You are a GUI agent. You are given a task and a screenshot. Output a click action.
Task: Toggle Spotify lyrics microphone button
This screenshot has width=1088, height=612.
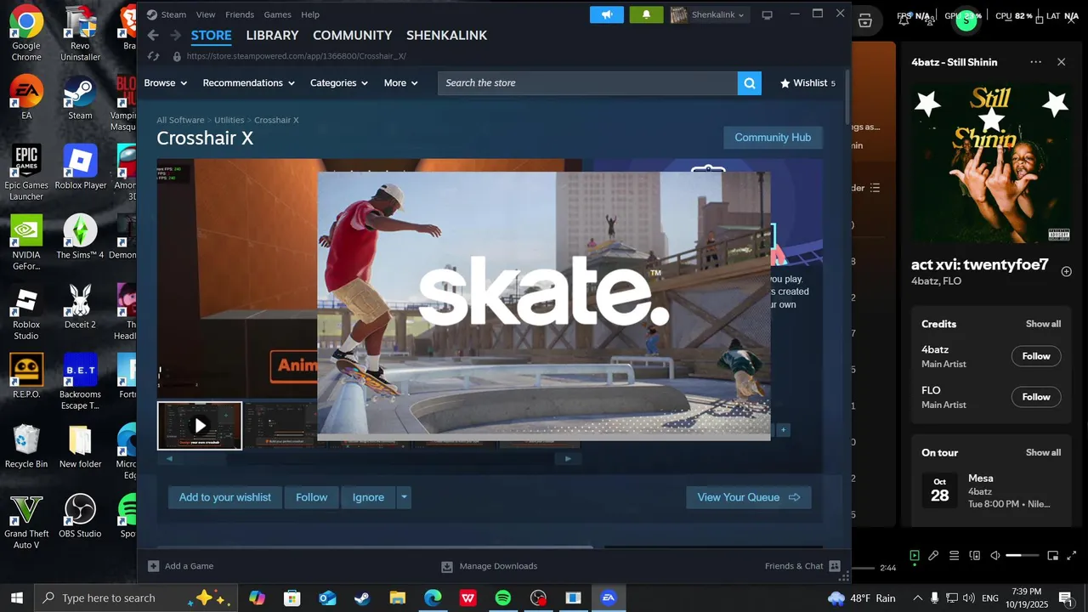point(933,556)
